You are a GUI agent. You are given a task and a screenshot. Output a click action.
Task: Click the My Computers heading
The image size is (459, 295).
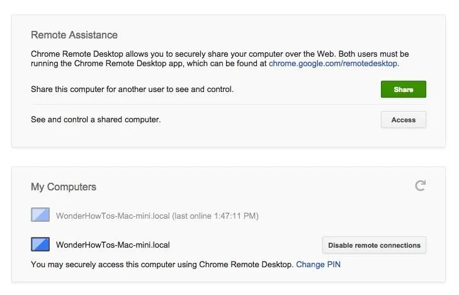click(64, 187)
